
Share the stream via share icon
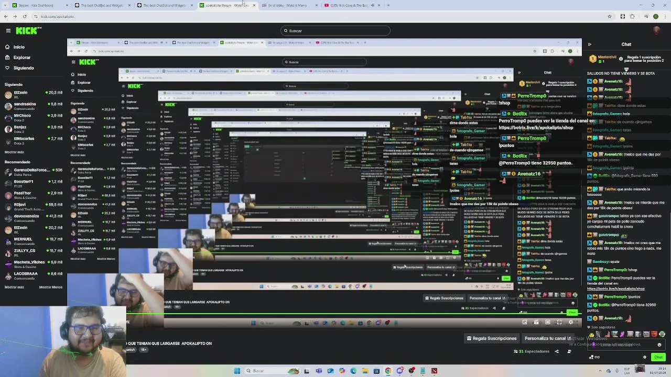point(557,351)
